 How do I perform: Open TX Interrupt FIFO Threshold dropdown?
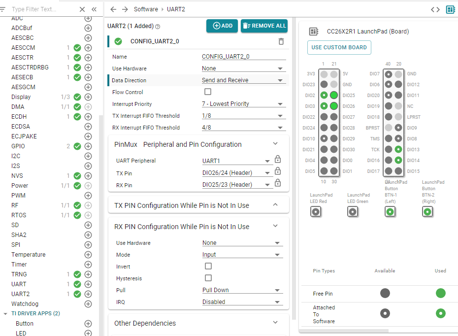point(244,116)
